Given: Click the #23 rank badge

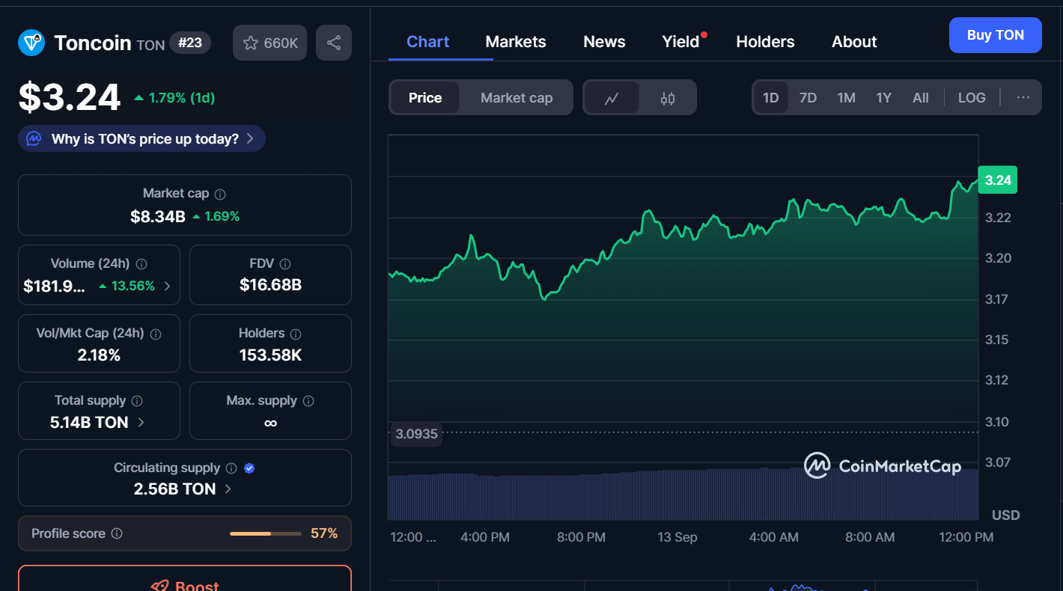Looking at the screenshot, I should click(x=190, y=43).
